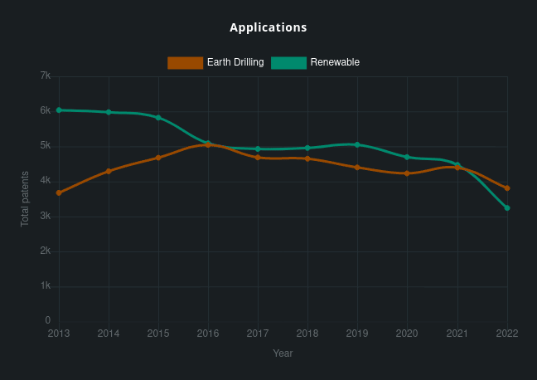Viewport: 537px width, 380px height.
Task: Click the green Renewable legend swatch
Action: (x=288, y=62)
